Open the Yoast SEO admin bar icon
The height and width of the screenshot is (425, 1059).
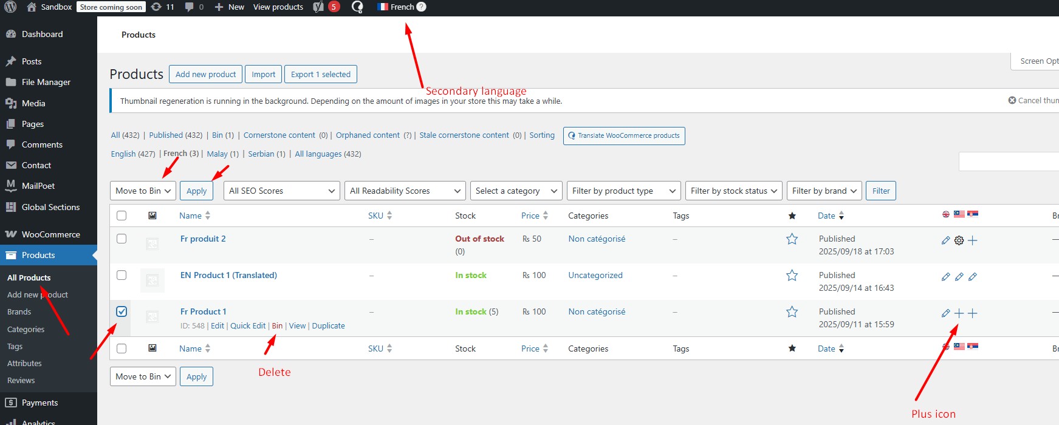point(318,7)
